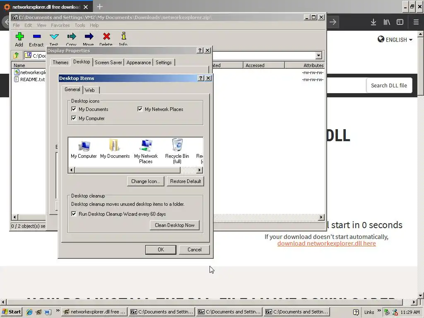Open a new browser tab with plus
Screen dimensions: 424x318
coord(99,7)
